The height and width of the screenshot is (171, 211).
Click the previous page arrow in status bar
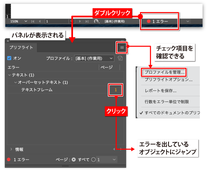tap(40, 21)
